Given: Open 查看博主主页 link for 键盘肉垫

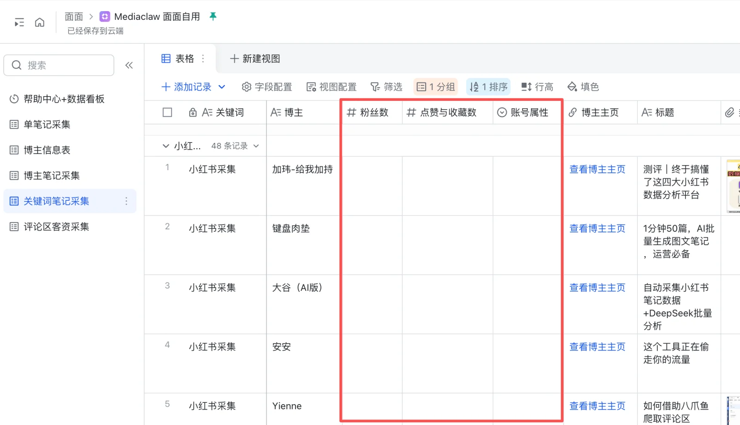Looking at the screenshot, I should (x=597, y=228).
